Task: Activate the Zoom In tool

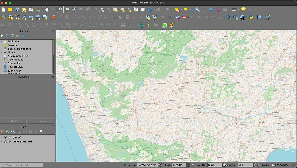Action: pyautogui.click(x=60, y=9)
